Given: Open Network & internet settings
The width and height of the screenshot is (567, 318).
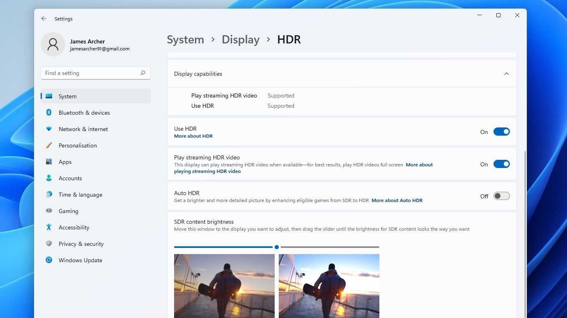Looking at the screenshot, I should pyautogui.click(x=96, y=129).
